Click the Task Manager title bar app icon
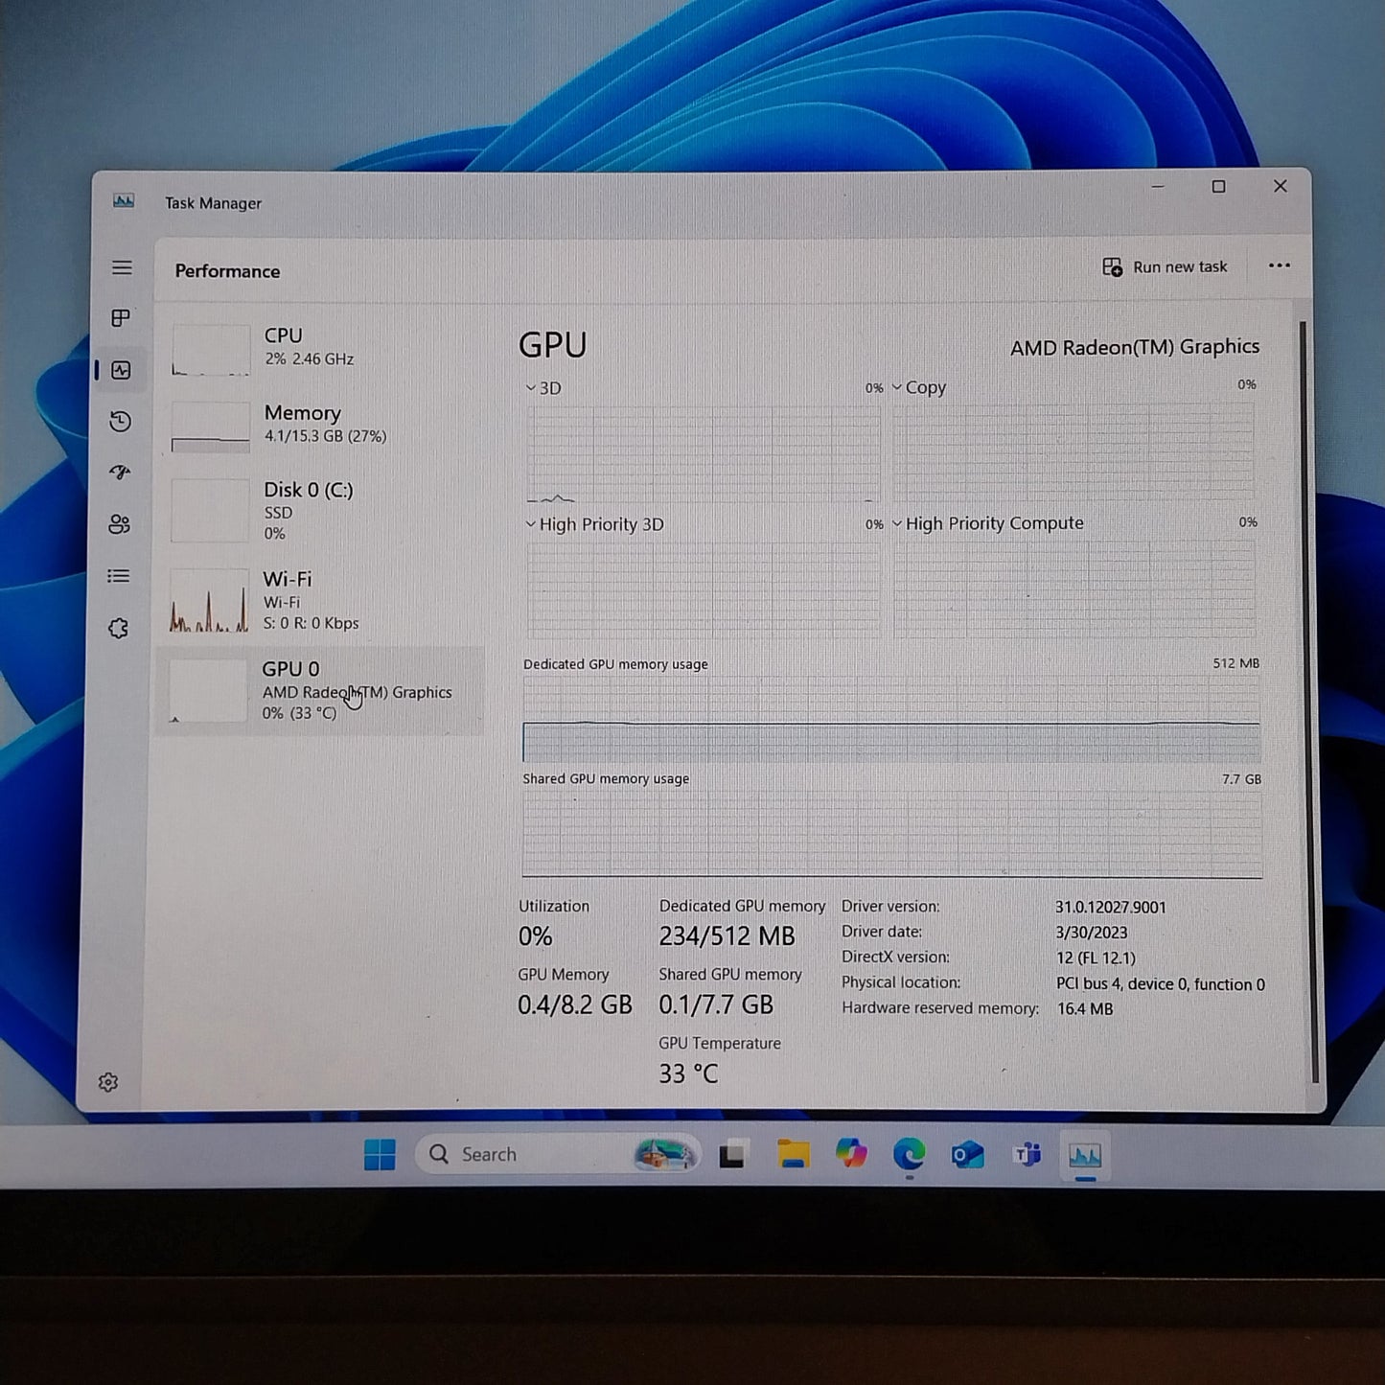The width and height of the screenshot is (1385, 1385). click(124, 201)
